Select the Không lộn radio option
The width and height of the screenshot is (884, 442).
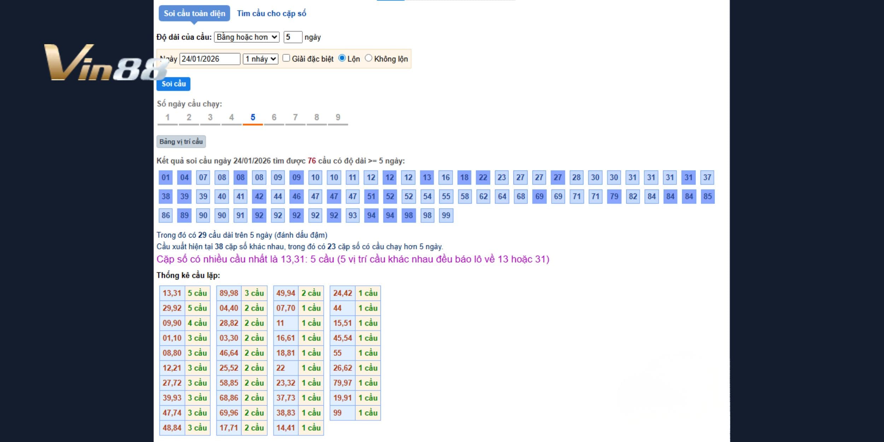[368, 58]
